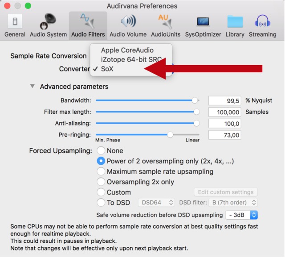The height and width of the screenshot is (258, 285).
Task: Click the Sample Rate Conversion heading
Action: coord(49,56)
